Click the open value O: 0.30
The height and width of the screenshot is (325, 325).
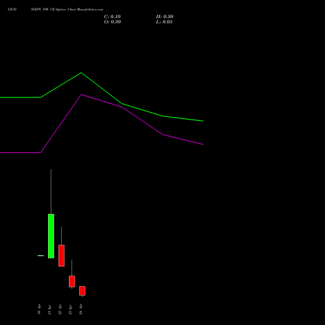pos(112,22)
